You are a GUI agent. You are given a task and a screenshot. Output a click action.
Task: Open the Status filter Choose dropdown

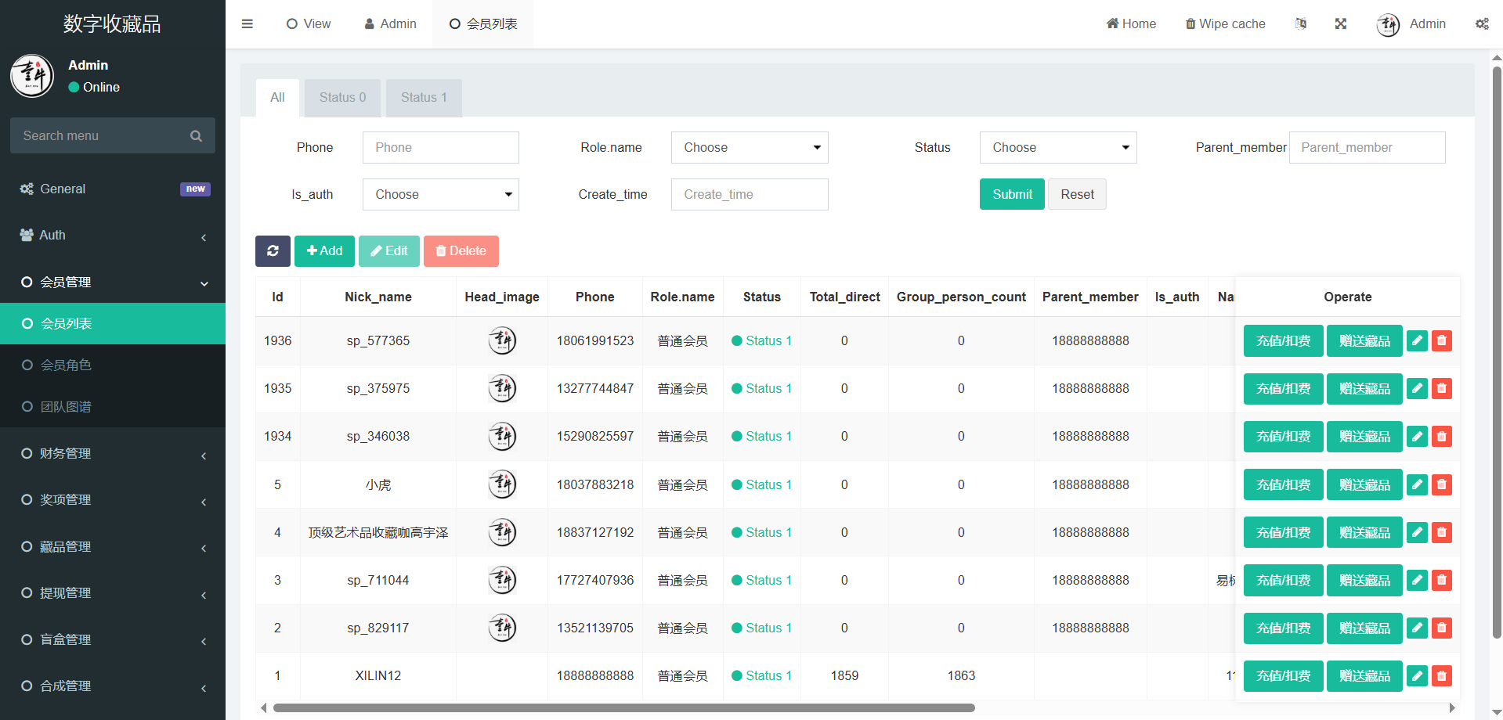tap(1057, 147)
